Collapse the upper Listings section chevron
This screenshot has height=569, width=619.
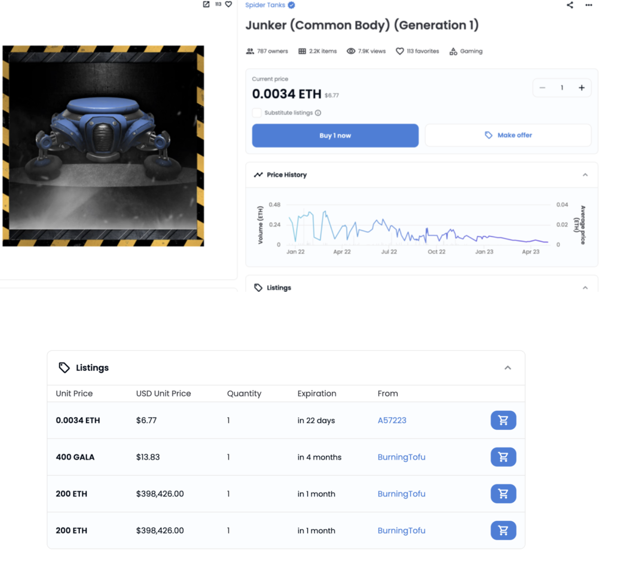pos(585,288)
